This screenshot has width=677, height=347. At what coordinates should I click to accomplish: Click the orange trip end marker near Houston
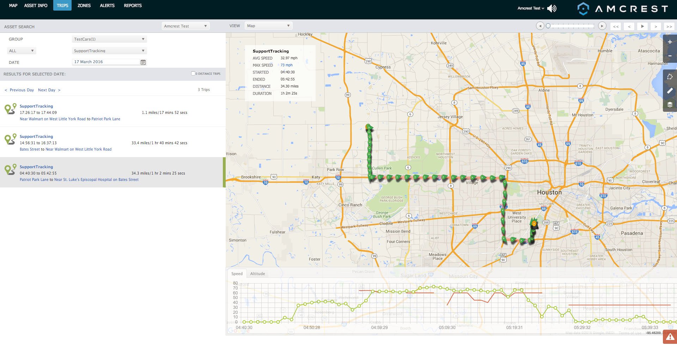click(534, 223)
